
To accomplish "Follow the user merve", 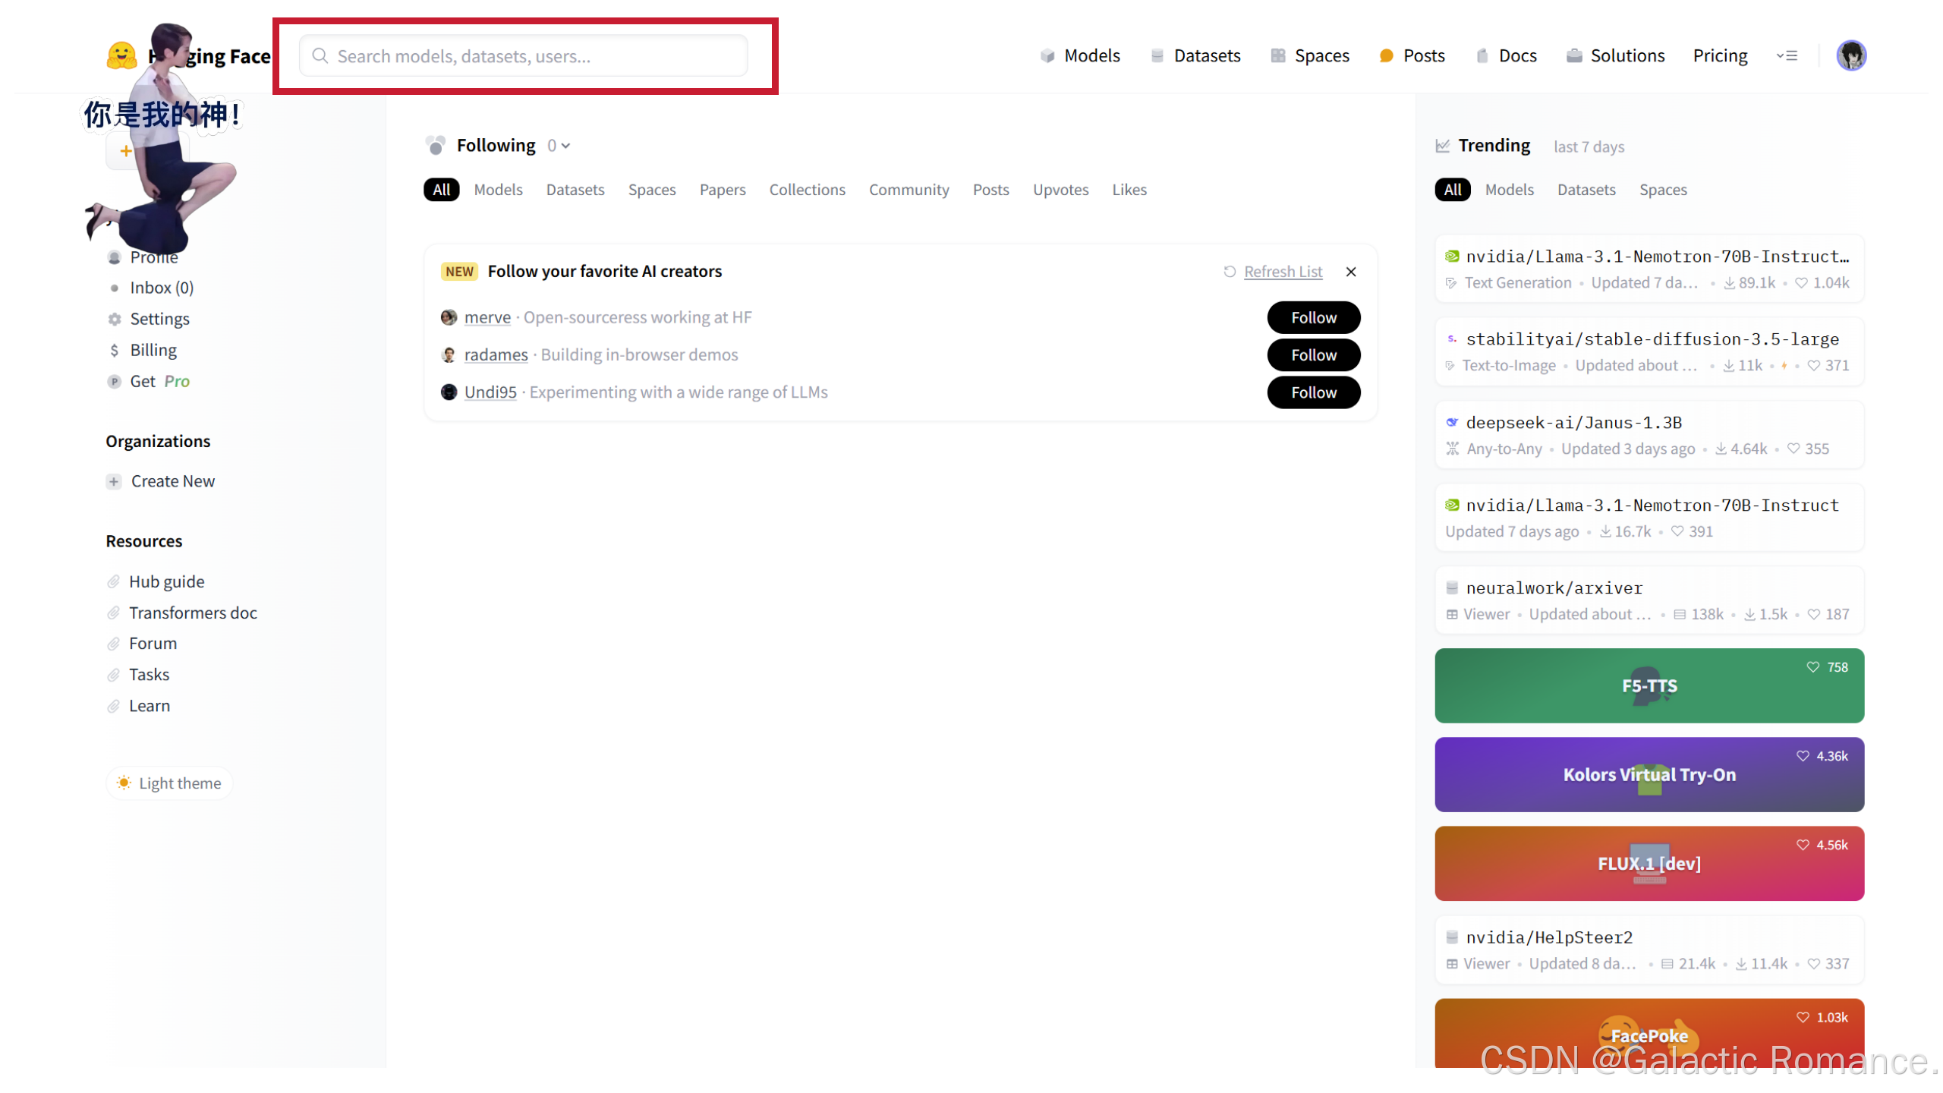I will click(1313, 317).
